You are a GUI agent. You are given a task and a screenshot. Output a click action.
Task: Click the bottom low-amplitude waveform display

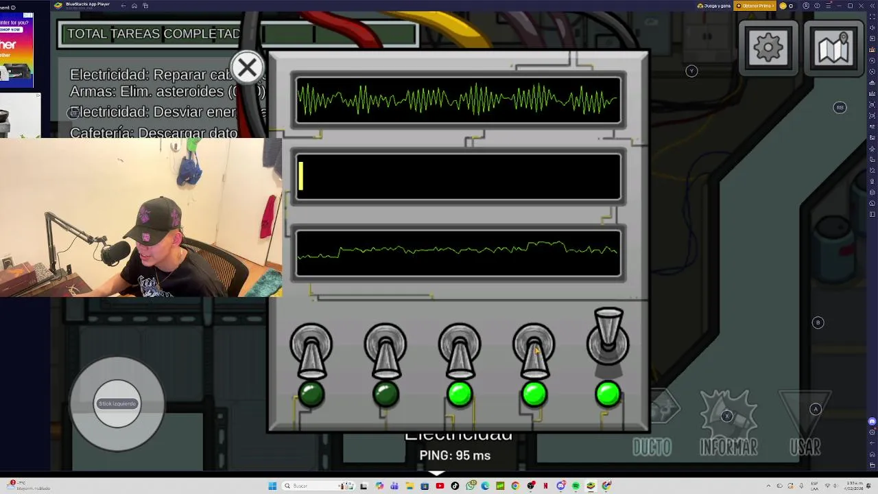tap(458, 252)
